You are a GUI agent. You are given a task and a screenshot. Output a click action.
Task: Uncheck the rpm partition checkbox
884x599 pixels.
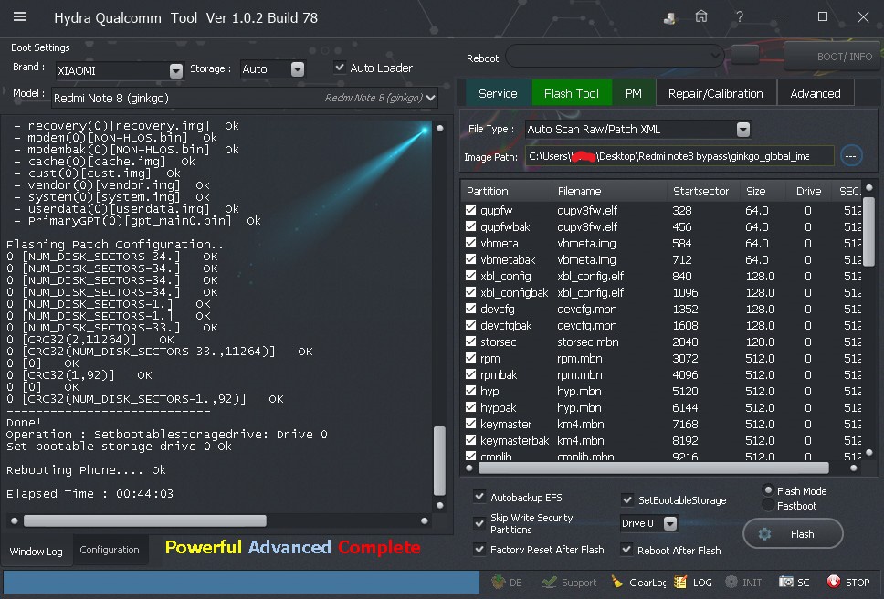point(470,358)
